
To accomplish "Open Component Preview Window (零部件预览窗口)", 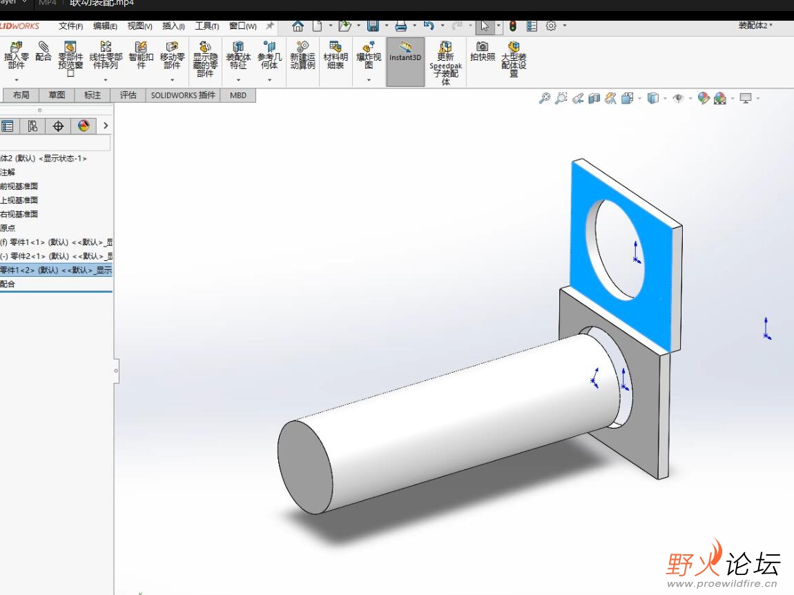I will point(70,59).
